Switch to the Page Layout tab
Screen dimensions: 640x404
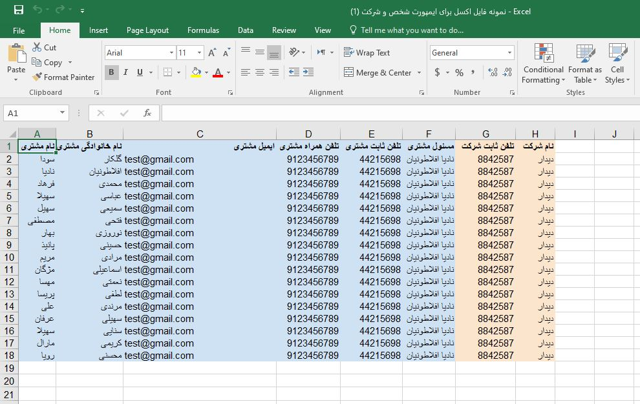point(147,30)
